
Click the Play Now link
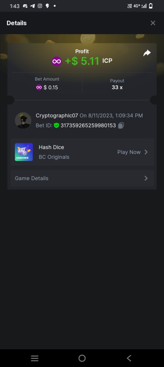[x=129, y=152]
